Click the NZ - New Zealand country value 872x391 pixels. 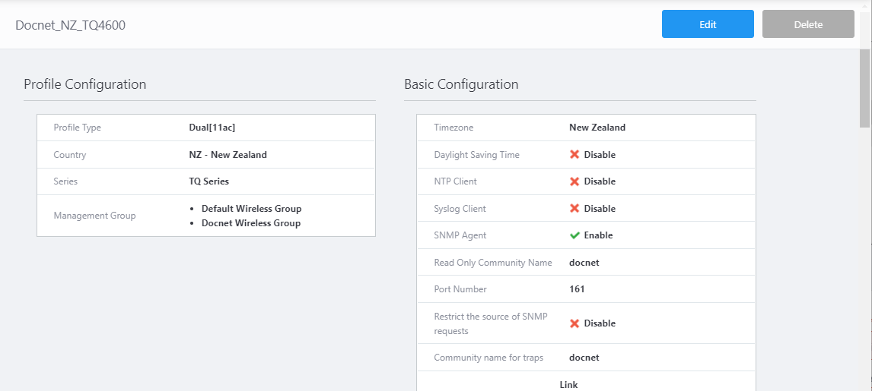coord(228,155)
